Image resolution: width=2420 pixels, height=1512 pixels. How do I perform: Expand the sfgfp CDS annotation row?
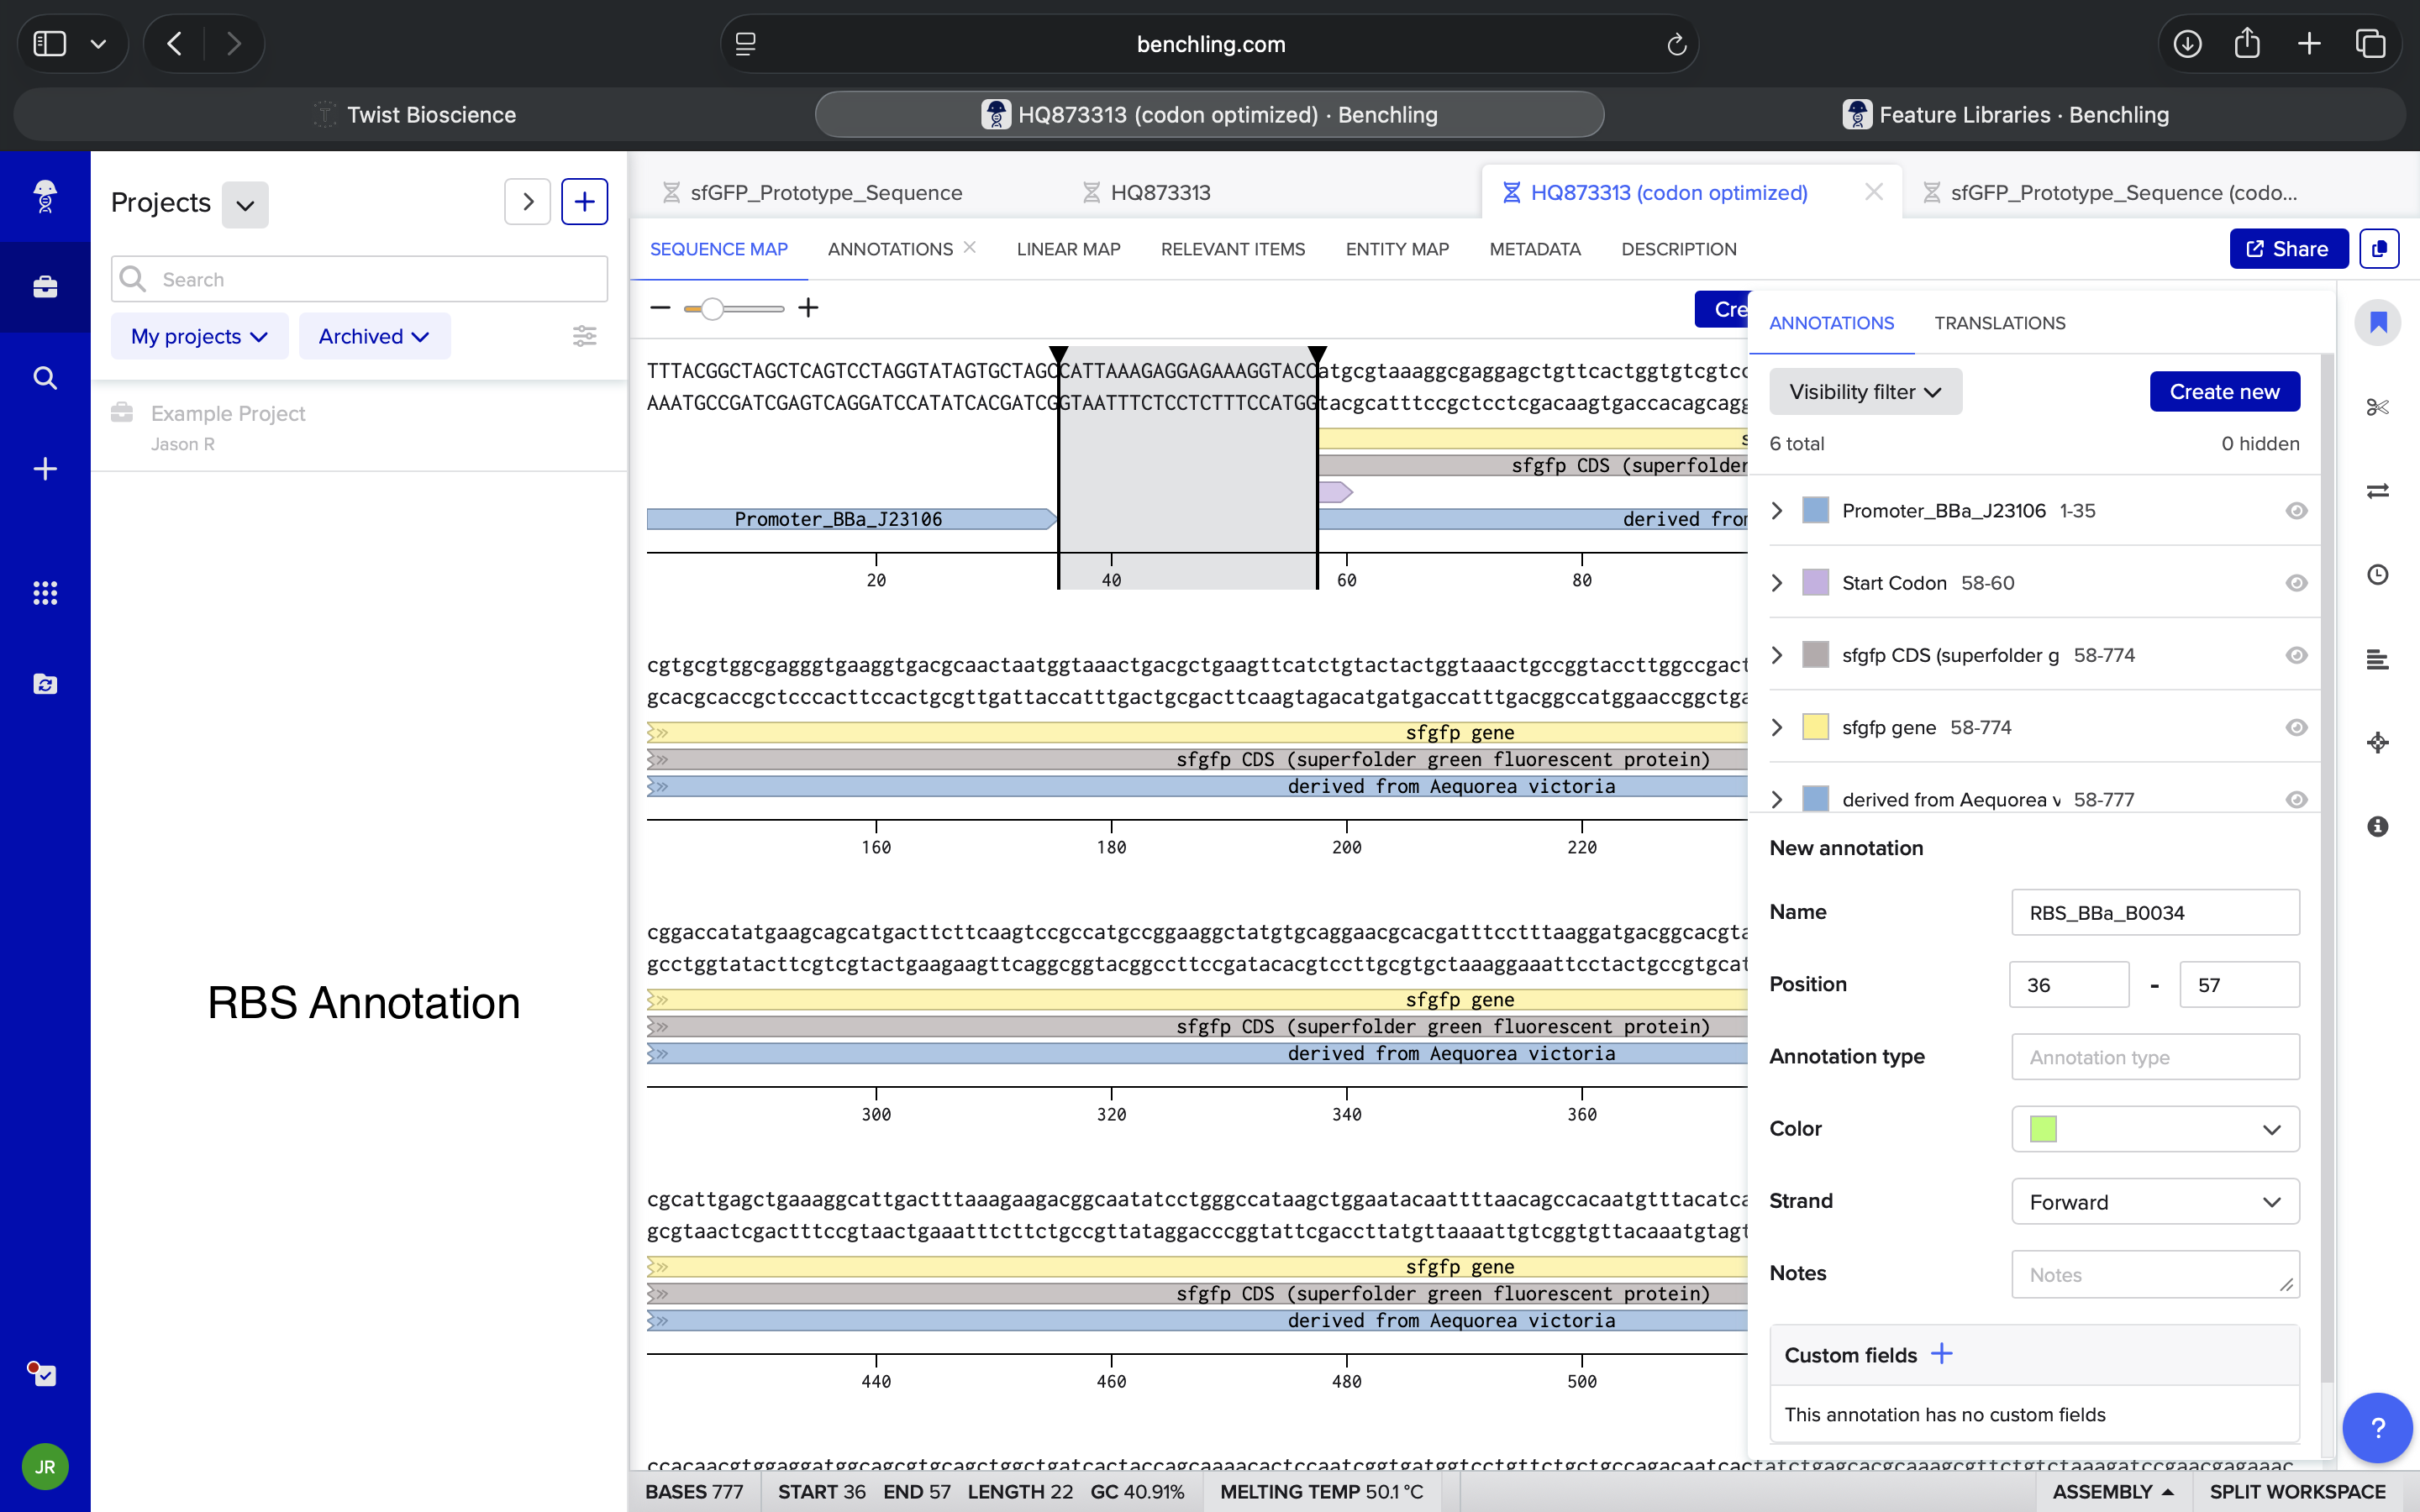coord(1777,655)
